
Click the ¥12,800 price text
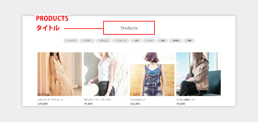[135, 104]
